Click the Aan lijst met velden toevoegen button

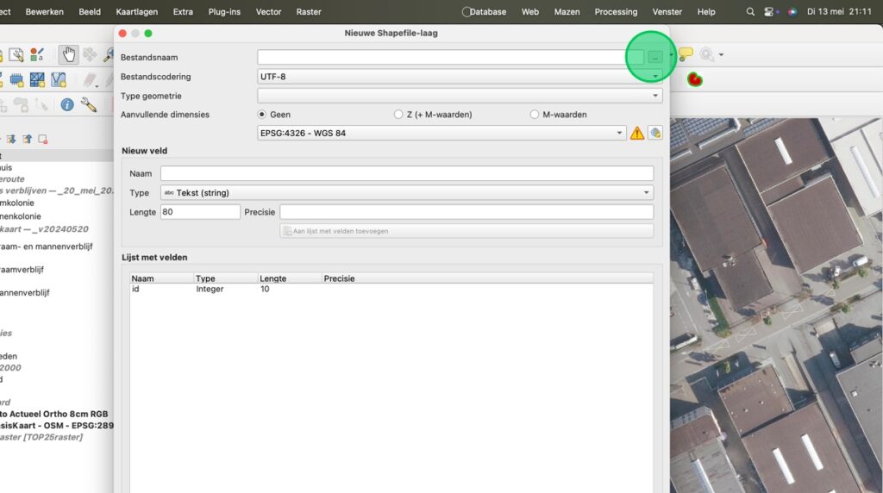click(x=467, y=231)
